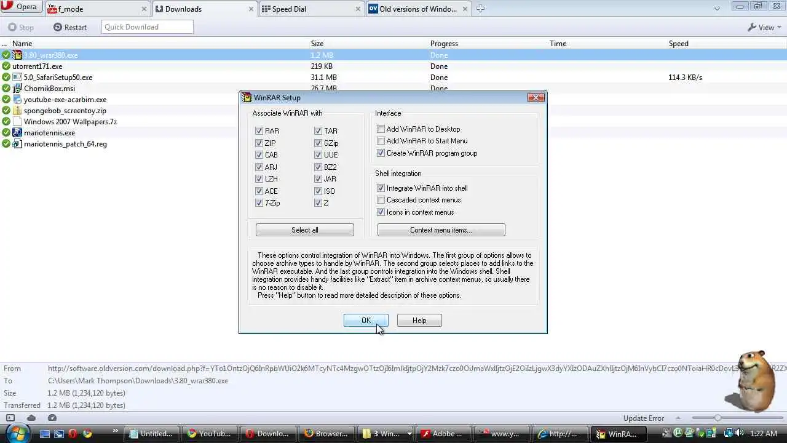Screen dimensions: 787x443
Task: Click the Update Error status text
Action: point(644,418)
